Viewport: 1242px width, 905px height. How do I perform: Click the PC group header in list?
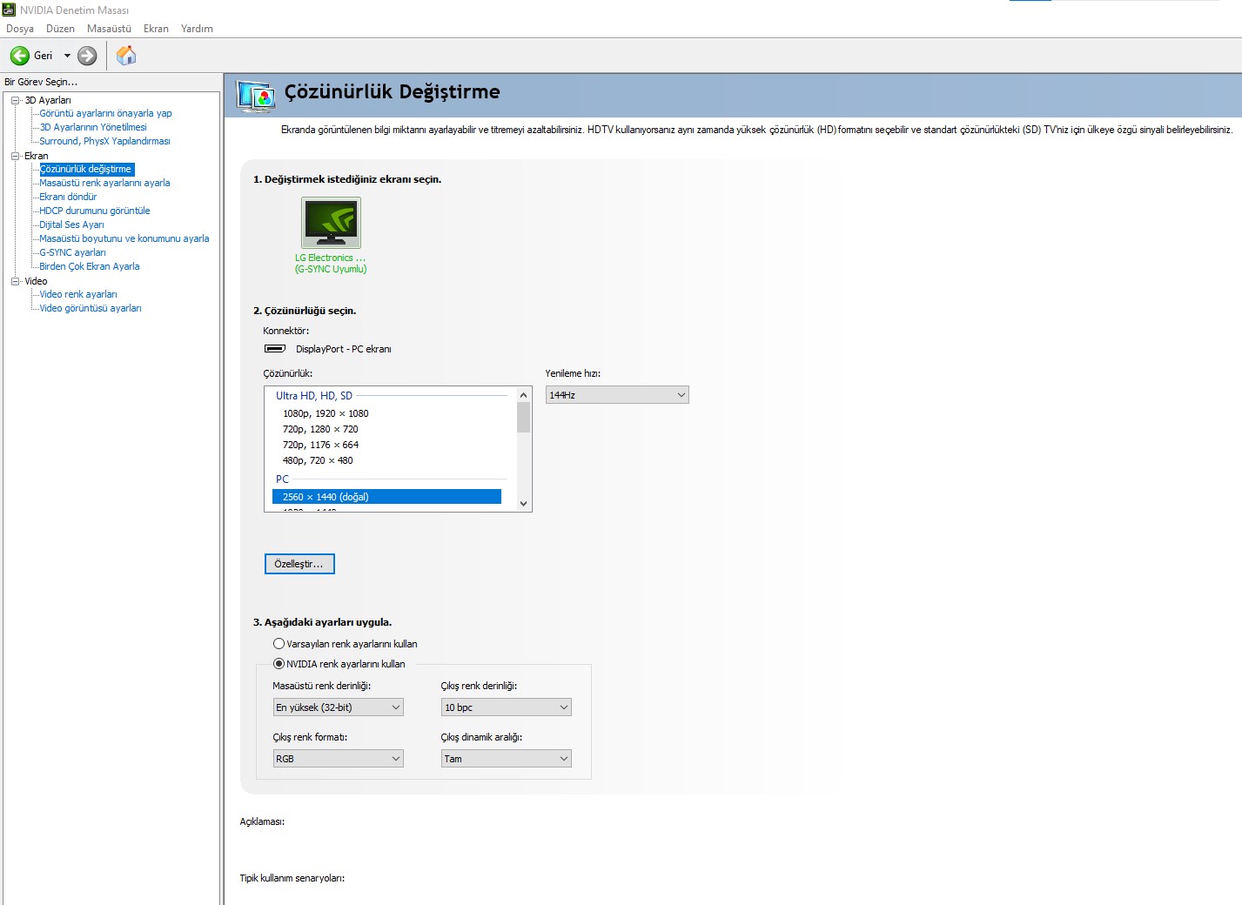pos(282,479)
